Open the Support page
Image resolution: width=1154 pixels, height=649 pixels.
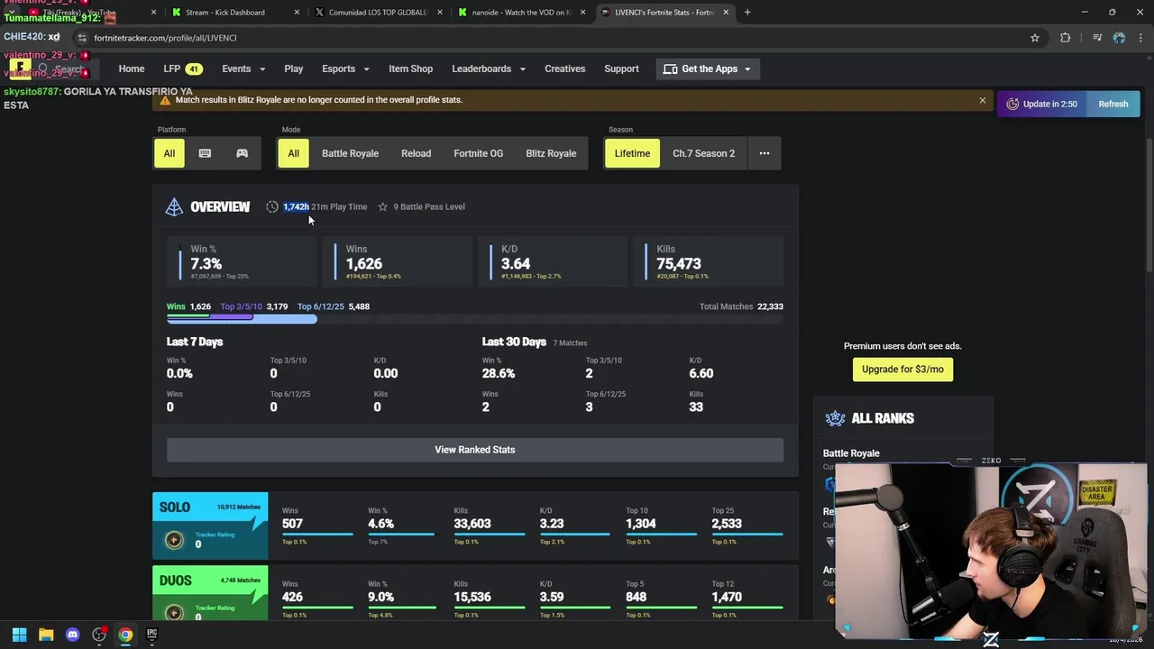click(621, 69)
